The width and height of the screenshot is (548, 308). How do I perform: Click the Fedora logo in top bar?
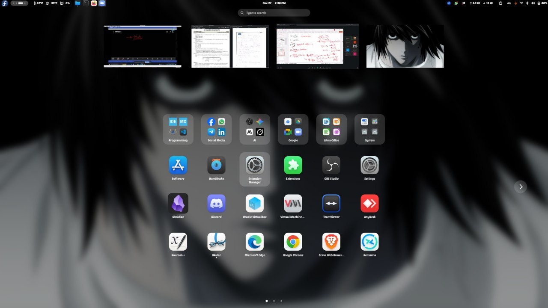click(5, 3)
